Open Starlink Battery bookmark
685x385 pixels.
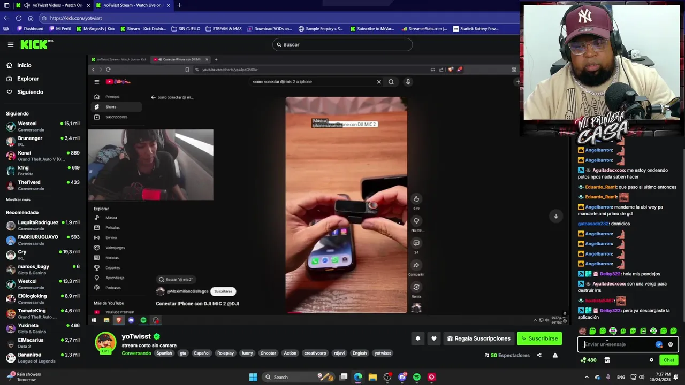[475, 29]
